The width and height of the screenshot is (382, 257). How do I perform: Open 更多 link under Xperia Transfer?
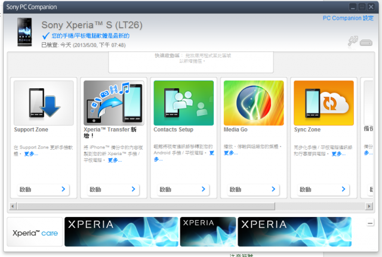pos(115,160)
